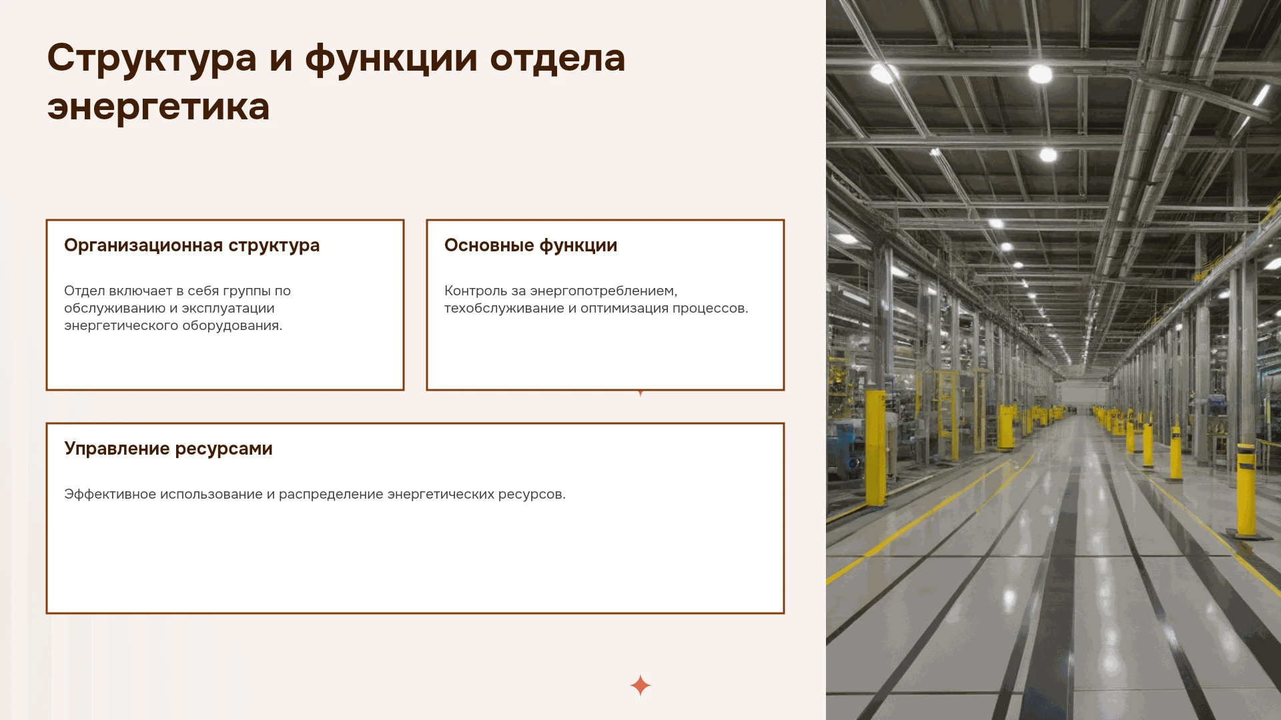Select the 'Основные функции' heading
Screen dimensions: 1281x720
coord(531,245)
